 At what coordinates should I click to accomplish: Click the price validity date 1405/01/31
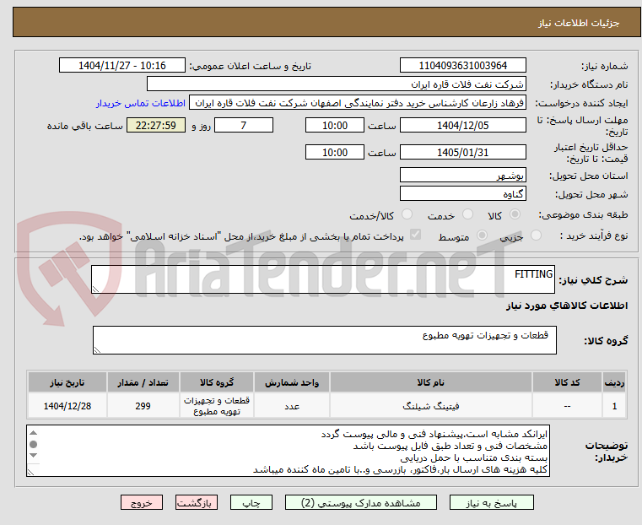(x=462, y=152)
